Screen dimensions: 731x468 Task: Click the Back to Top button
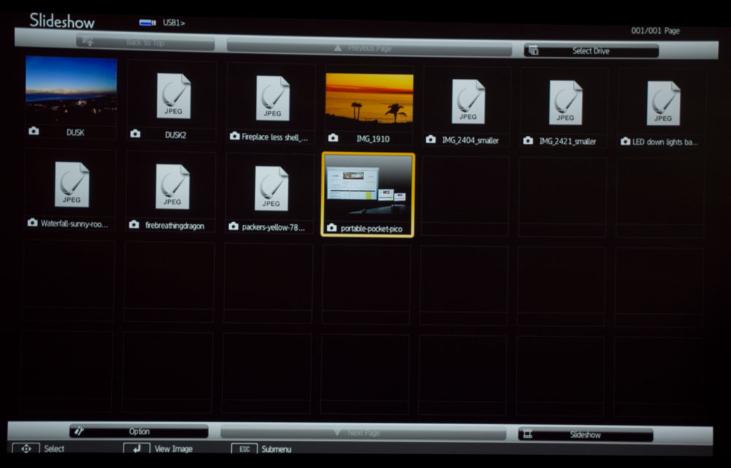coord(145,43)
